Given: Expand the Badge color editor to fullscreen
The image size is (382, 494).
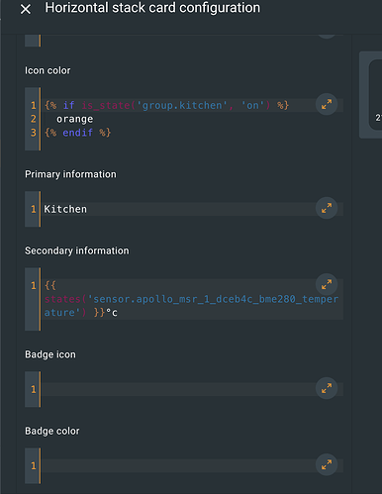Looking at the screenshot, I should (x=327, y=464).
